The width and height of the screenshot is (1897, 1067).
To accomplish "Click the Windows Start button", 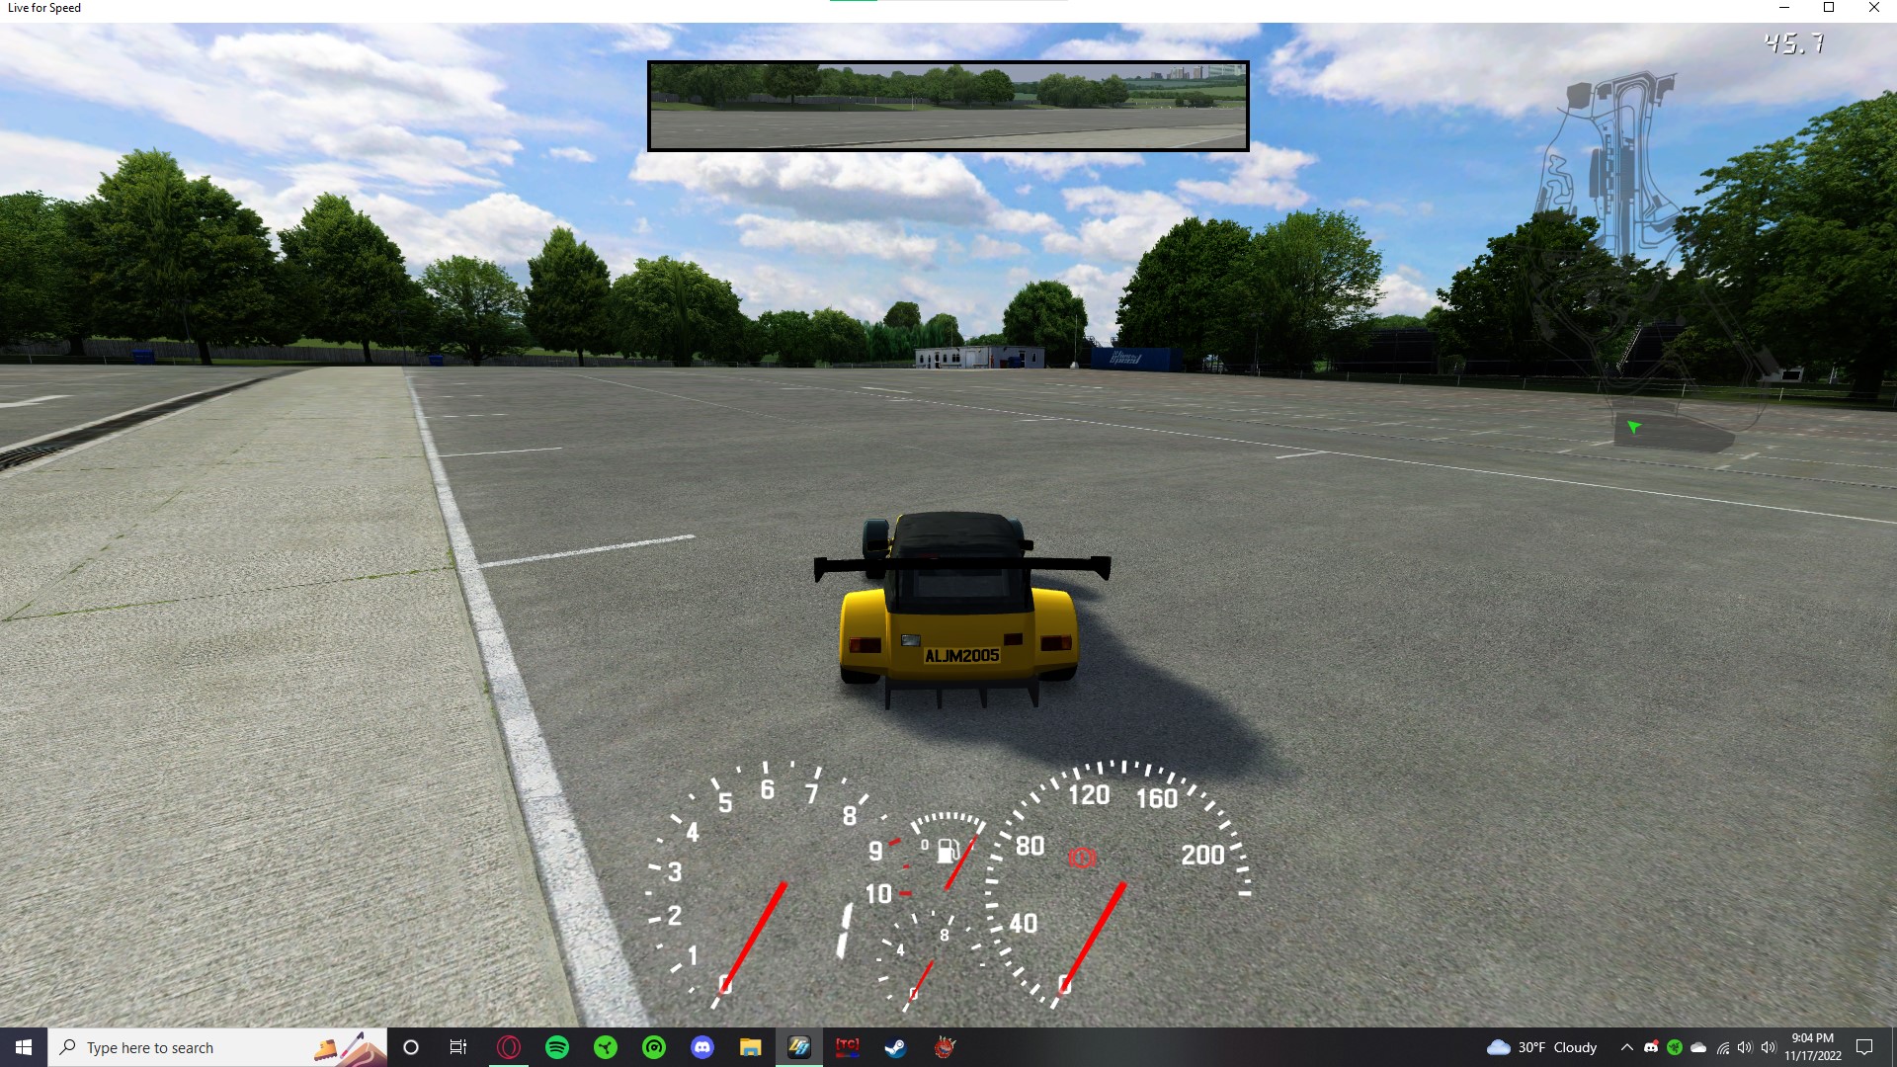I will [24, 1047].
